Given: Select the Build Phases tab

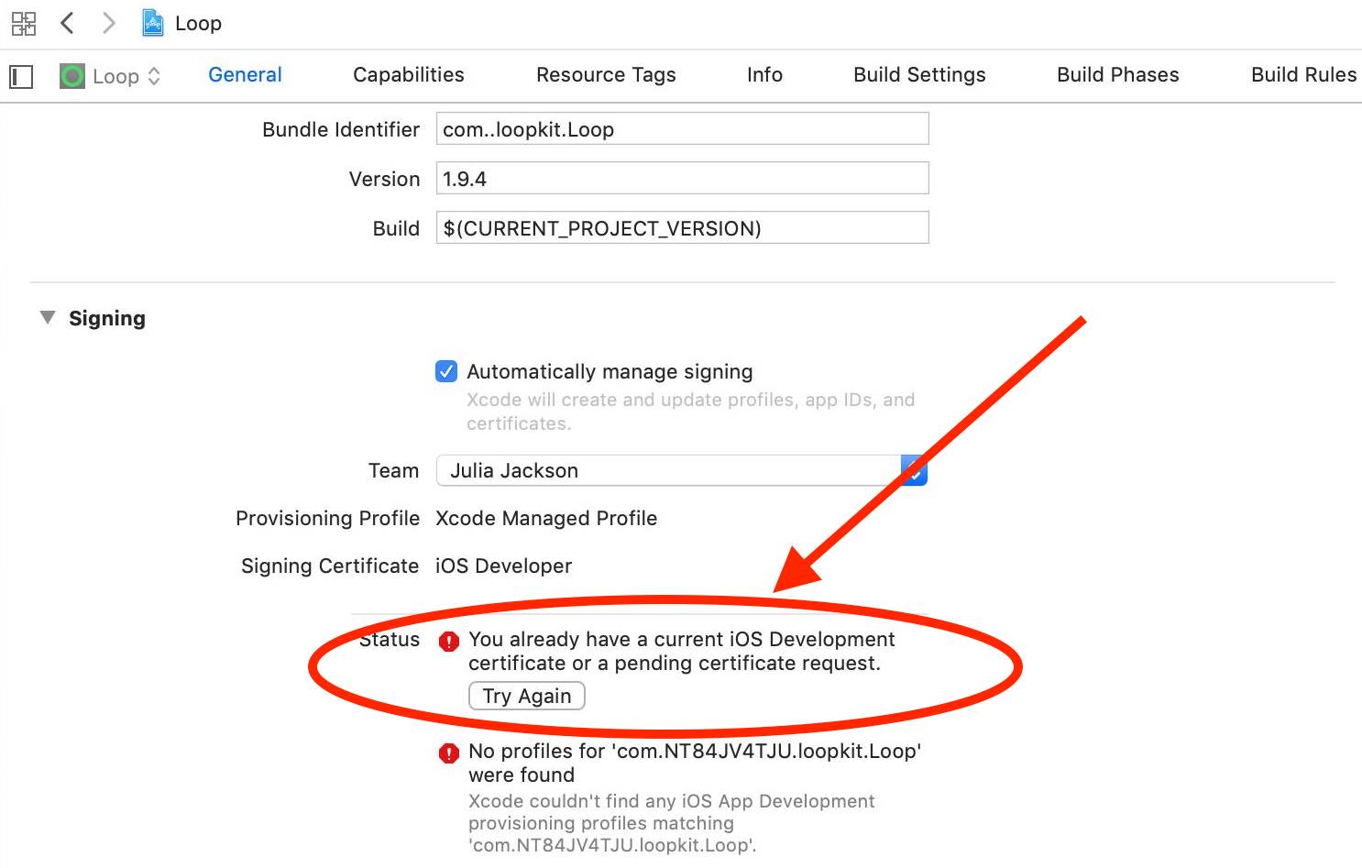Looking at the screenshot, I should point(1118,75).
